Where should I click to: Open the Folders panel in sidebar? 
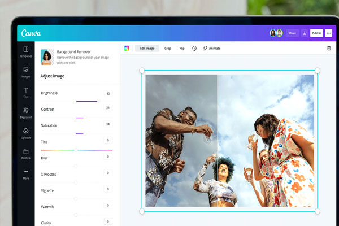point(26,153)
